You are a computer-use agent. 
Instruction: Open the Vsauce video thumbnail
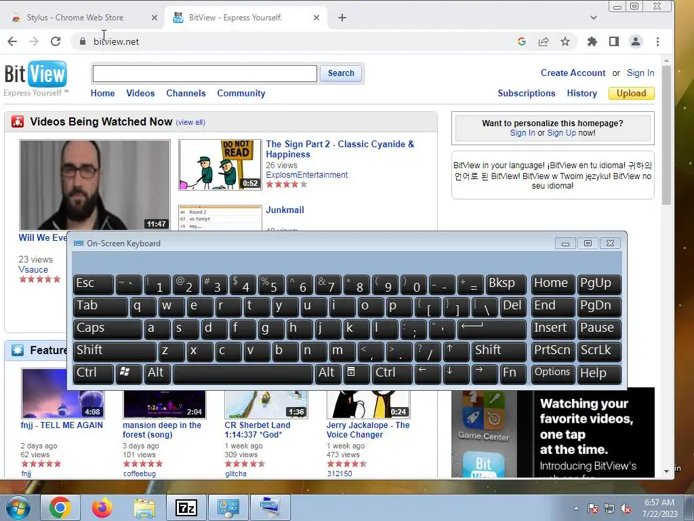tap(95, 185)
